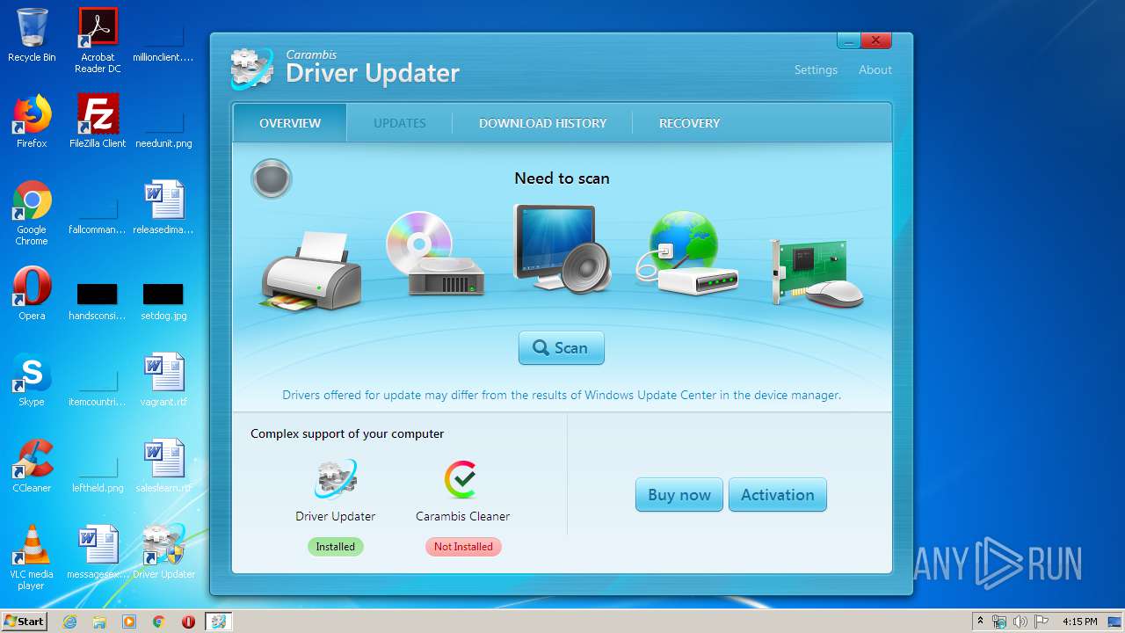
Task: Select vagrant.rtf file on desktop
Action: pos(163,380)
